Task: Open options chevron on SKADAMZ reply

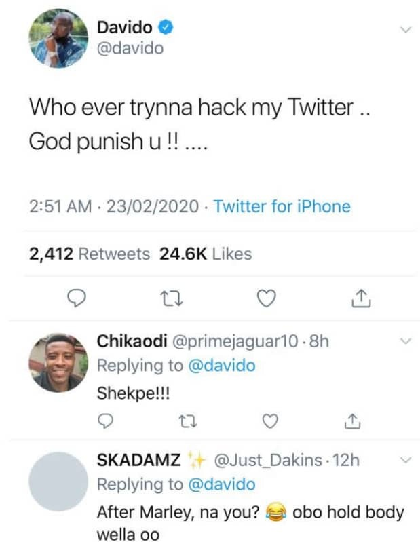Action: coord(406,461)
